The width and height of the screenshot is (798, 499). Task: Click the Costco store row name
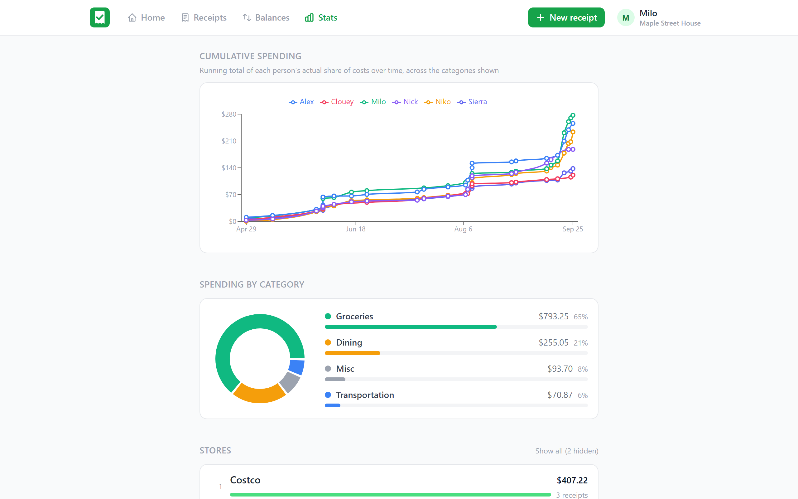(x=245, y=480)
